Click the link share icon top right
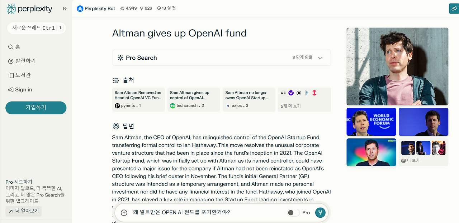The width and height of the screenshot is (459, 223). tap(453, 8)
